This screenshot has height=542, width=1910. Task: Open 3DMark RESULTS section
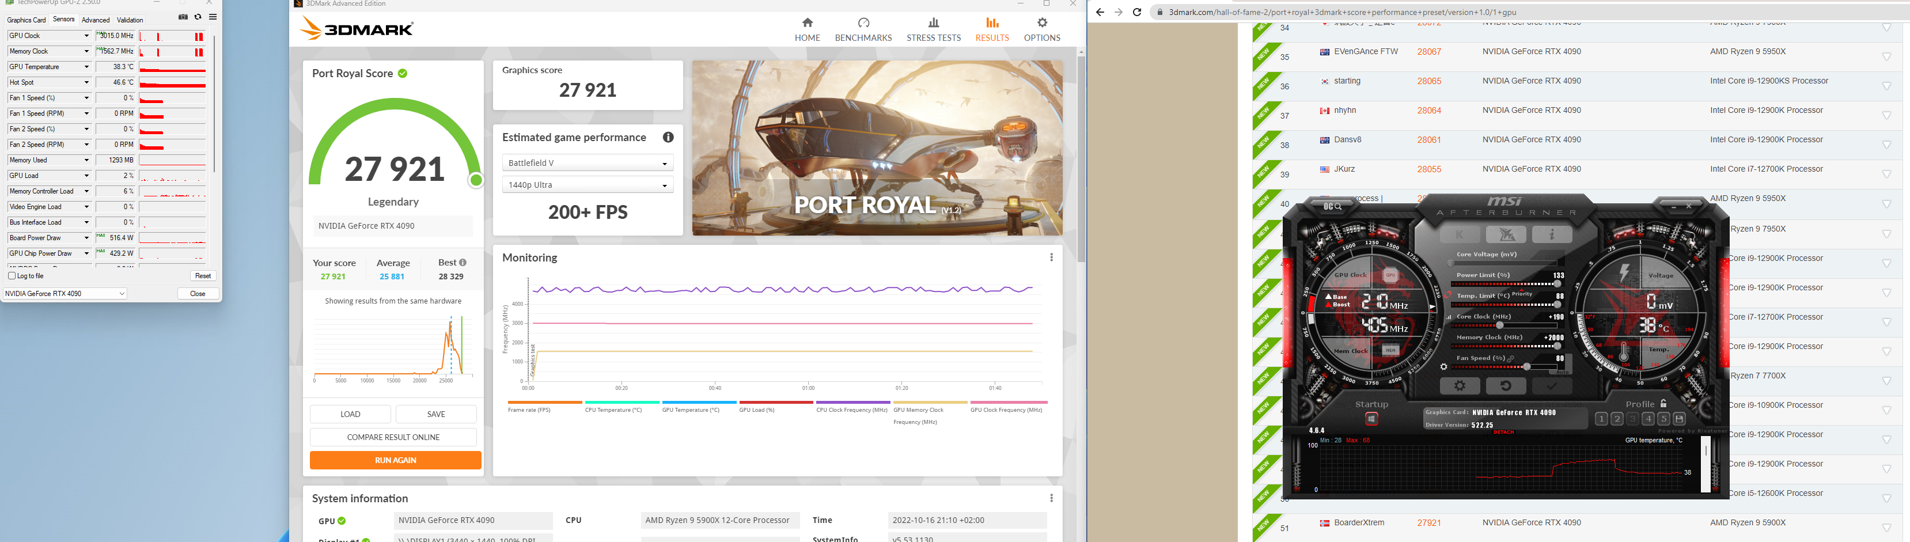pyautogui.click(x=992, y=29)
